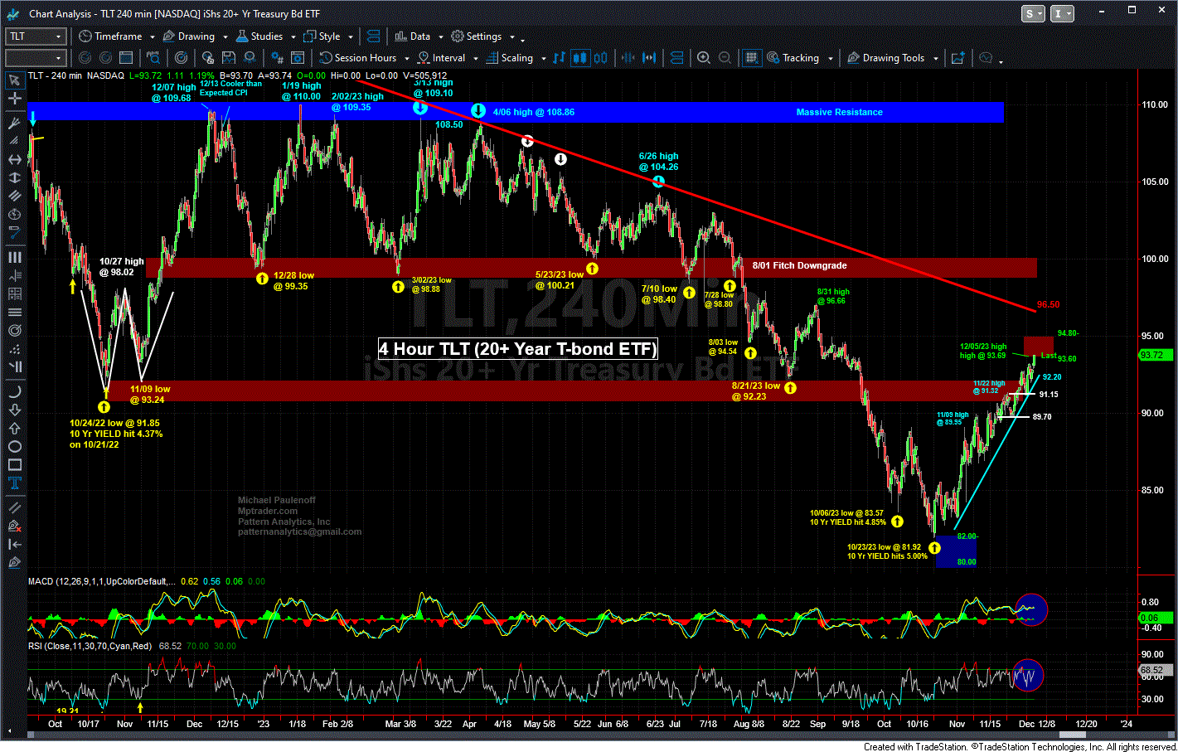Screen dimensions: 1178x752
Task: Click the decrease bar spacing icon
Action: [628, 58]
